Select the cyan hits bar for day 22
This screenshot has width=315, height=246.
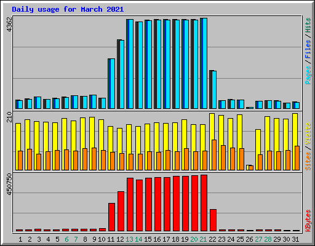(x=214, y=90)
